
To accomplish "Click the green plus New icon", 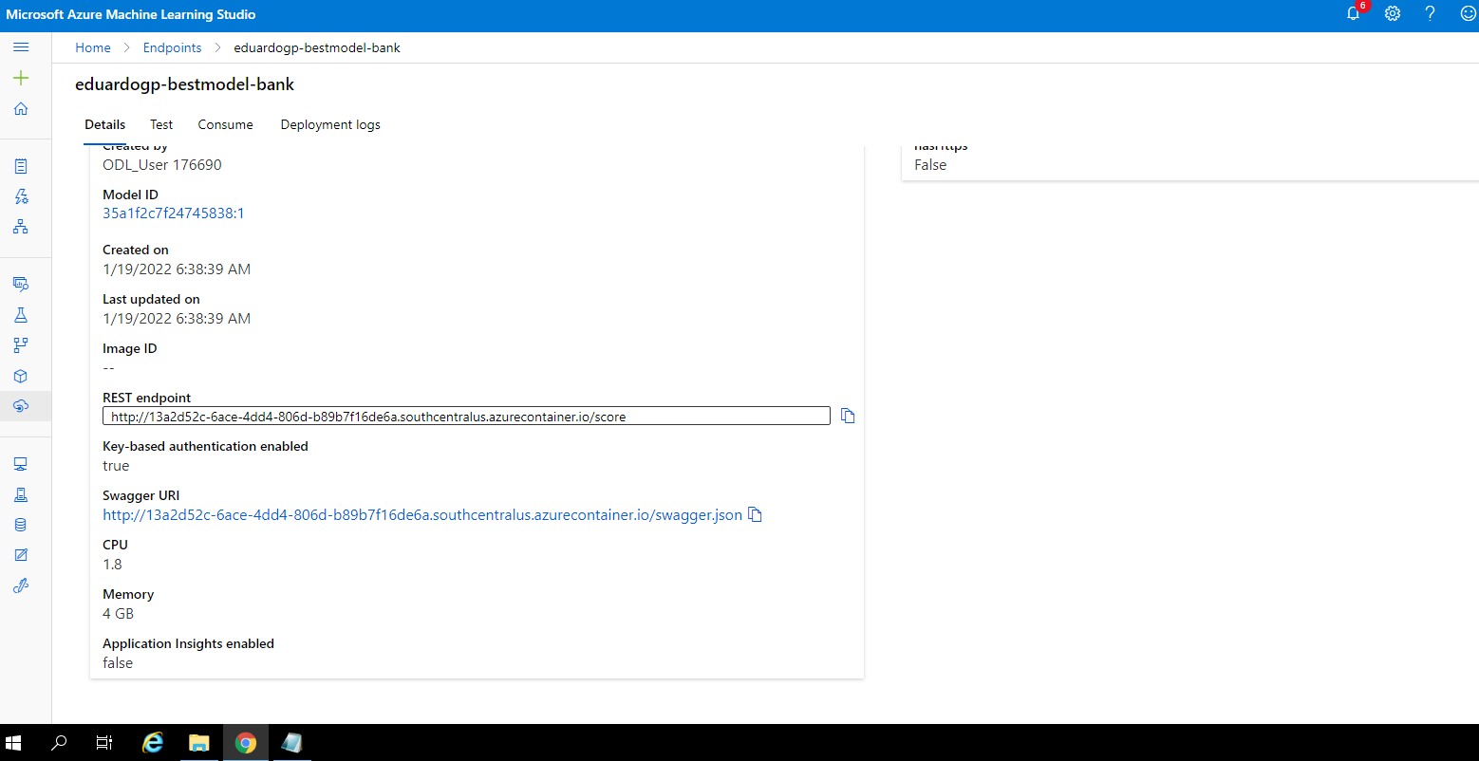I will tap(21, 78).
